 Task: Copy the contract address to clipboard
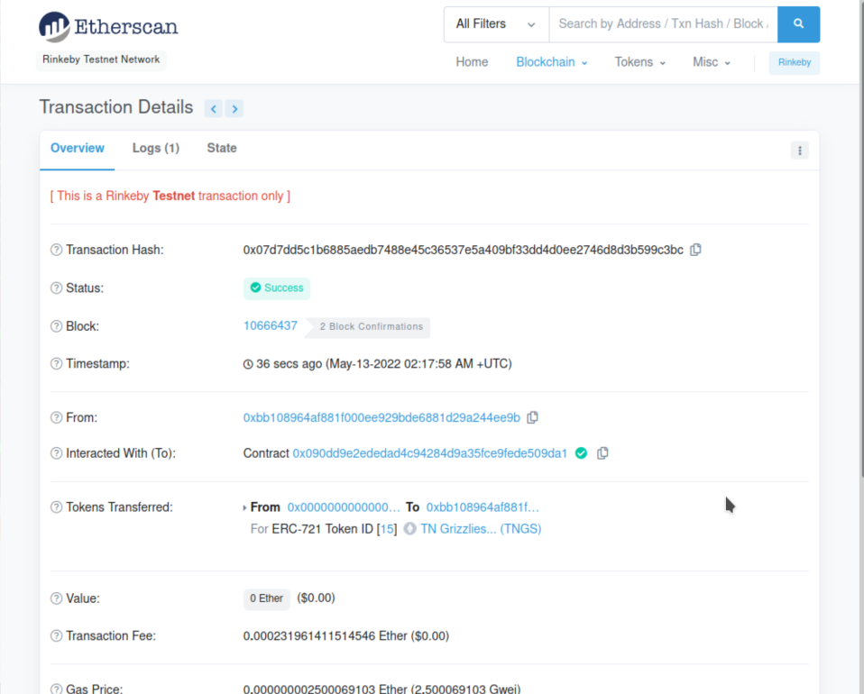pos(602,452)
